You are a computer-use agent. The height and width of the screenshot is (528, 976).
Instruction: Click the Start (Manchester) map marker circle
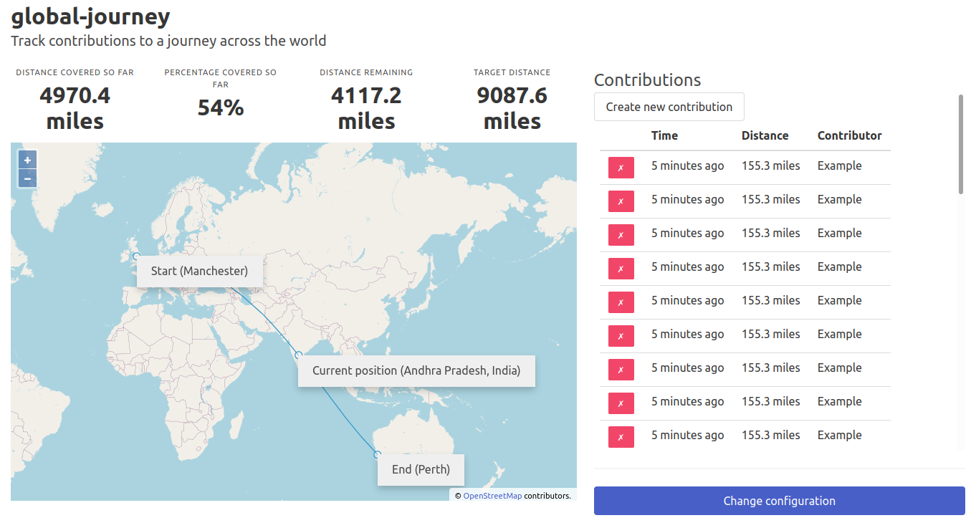(135, 256)
